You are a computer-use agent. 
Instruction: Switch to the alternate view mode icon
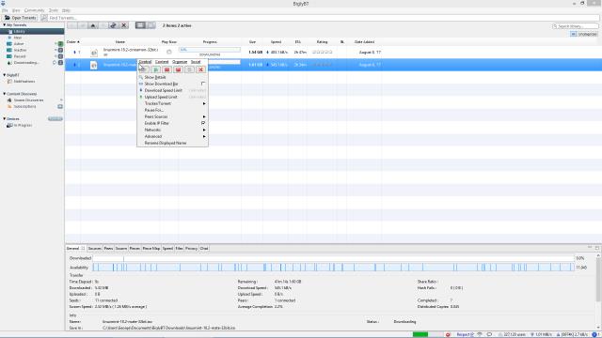coord(150,25)
